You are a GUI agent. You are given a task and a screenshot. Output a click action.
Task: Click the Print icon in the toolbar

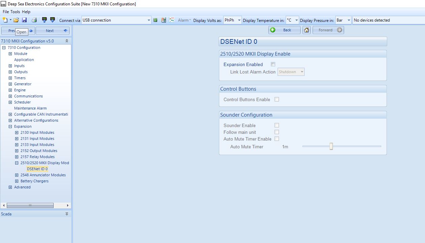point(34,20)
